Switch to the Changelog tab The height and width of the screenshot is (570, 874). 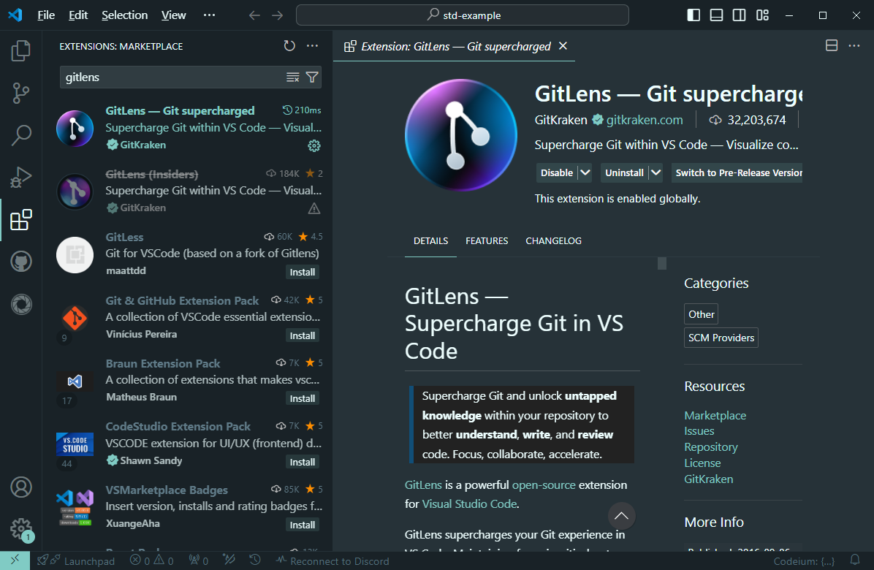click(x=553, y=240)
